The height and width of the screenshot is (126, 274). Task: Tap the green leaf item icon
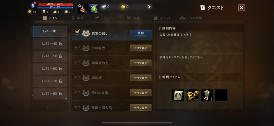94,9
